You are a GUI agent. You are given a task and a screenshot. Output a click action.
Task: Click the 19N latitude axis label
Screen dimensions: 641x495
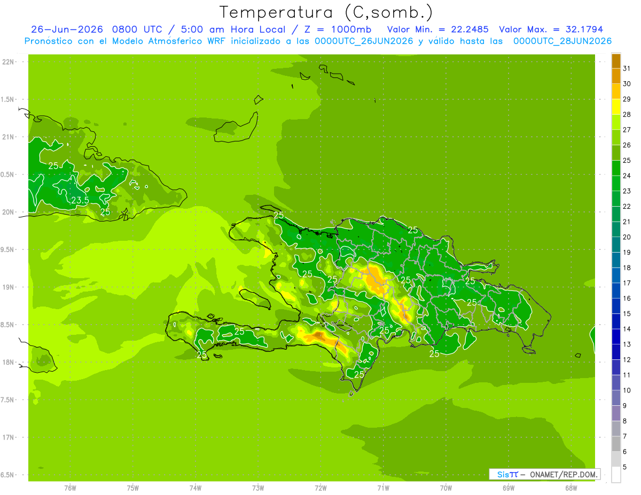point(8,287)
